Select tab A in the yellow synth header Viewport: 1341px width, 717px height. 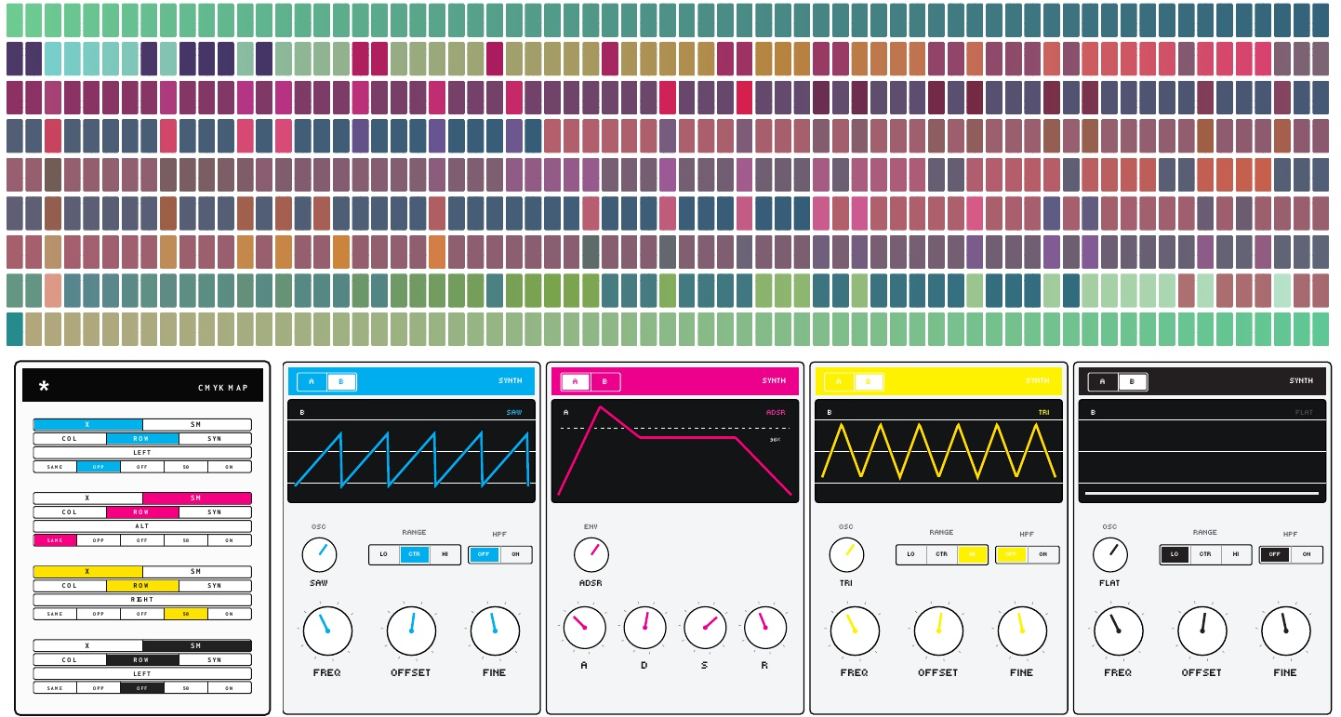(x=839, y=381)
